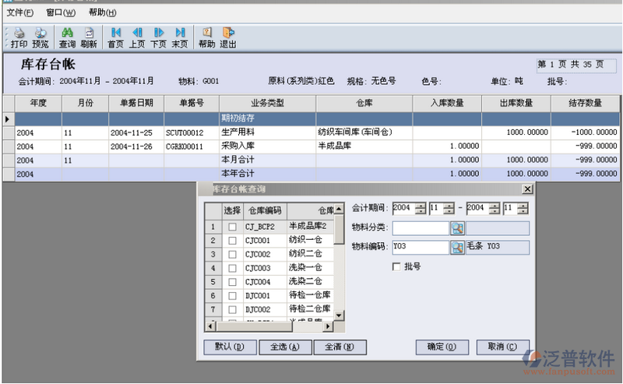623x384 pixels.
Task: Click the start year spinner arrows
Action: (x=421, y=208)
